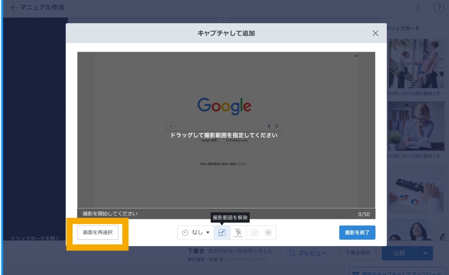Click the 撮影を終了 button

(x=357, y=233)
